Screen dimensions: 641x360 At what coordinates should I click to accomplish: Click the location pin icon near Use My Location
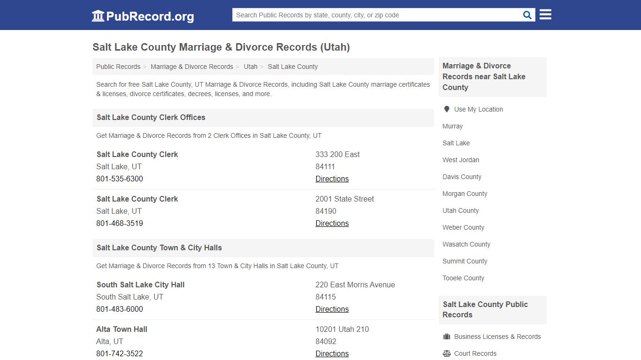coord(447,109)
